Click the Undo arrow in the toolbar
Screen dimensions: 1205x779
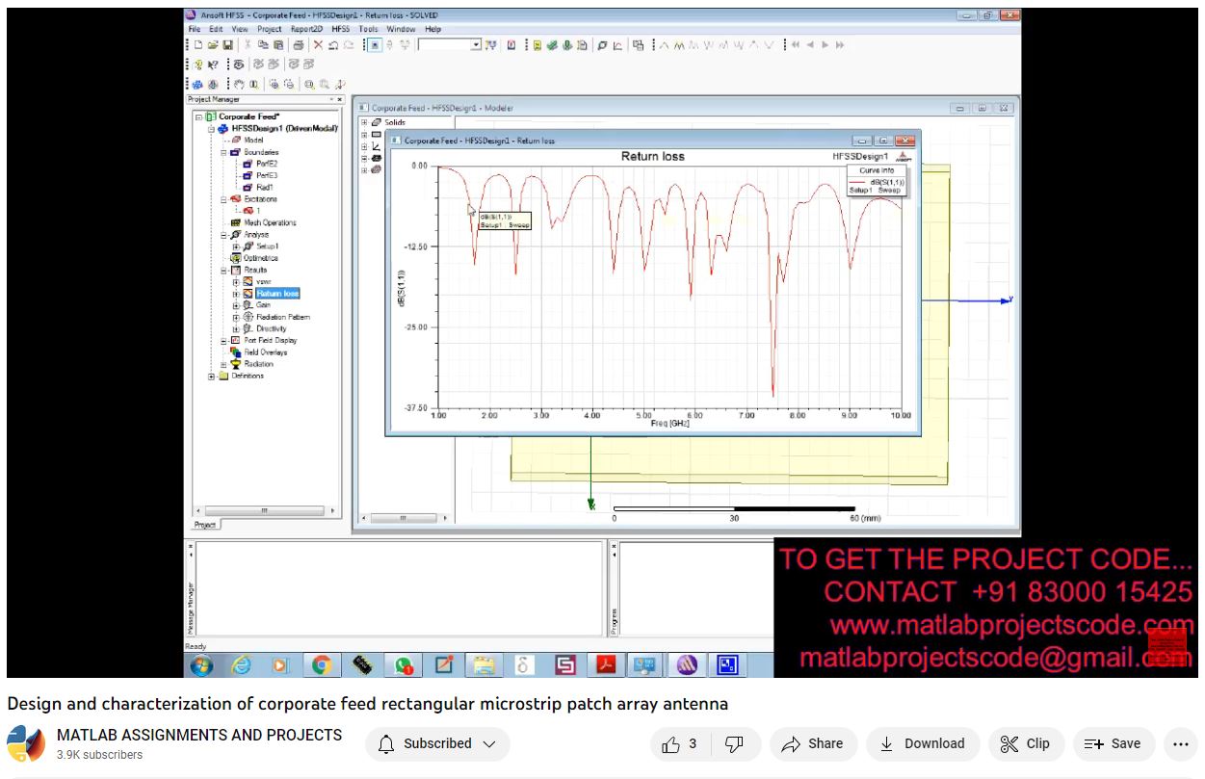[x=333, y=45]
